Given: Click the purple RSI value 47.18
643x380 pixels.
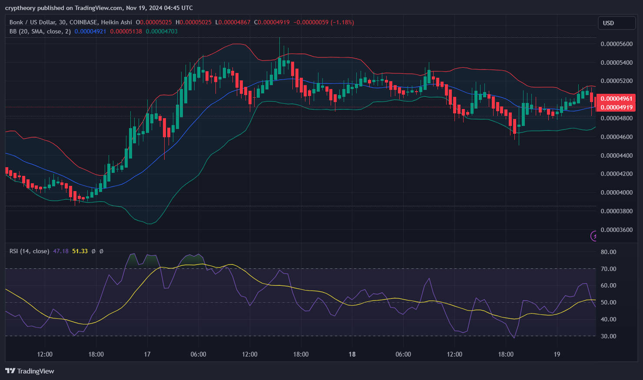Looking at the screenshot, I should pyautogui.click(x=61, y=251).
